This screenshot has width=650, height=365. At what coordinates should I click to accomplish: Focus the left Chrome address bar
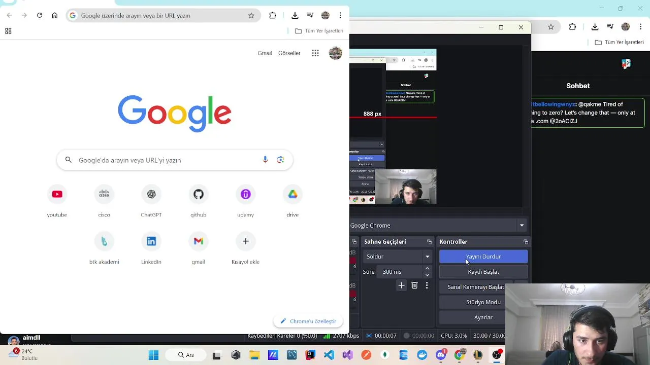click(162, 16)
